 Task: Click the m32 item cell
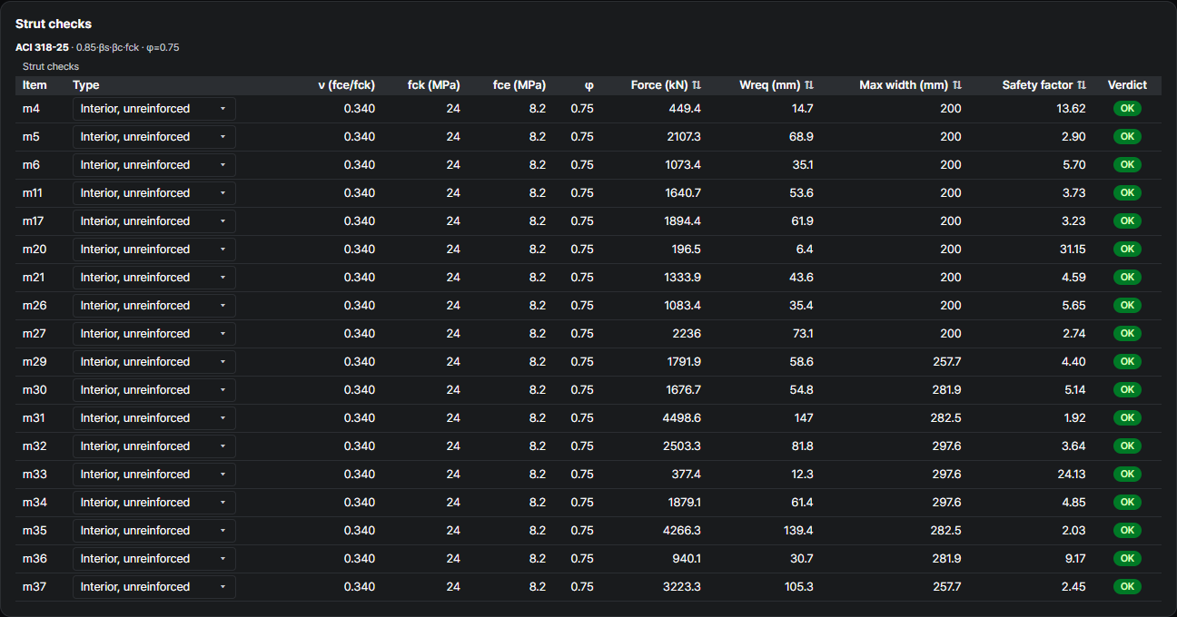pyautogui.click(x=35, y=446)
